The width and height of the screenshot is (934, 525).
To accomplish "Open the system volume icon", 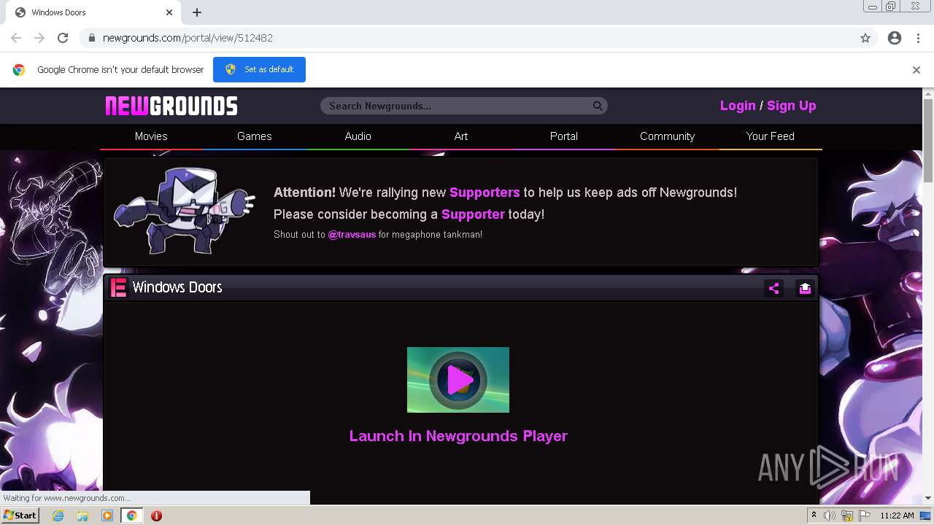I will click(830, 516).
